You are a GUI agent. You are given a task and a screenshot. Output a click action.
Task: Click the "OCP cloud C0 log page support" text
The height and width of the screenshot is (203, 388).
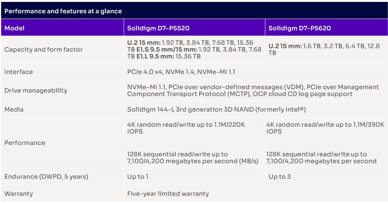(x=302, y=94)
